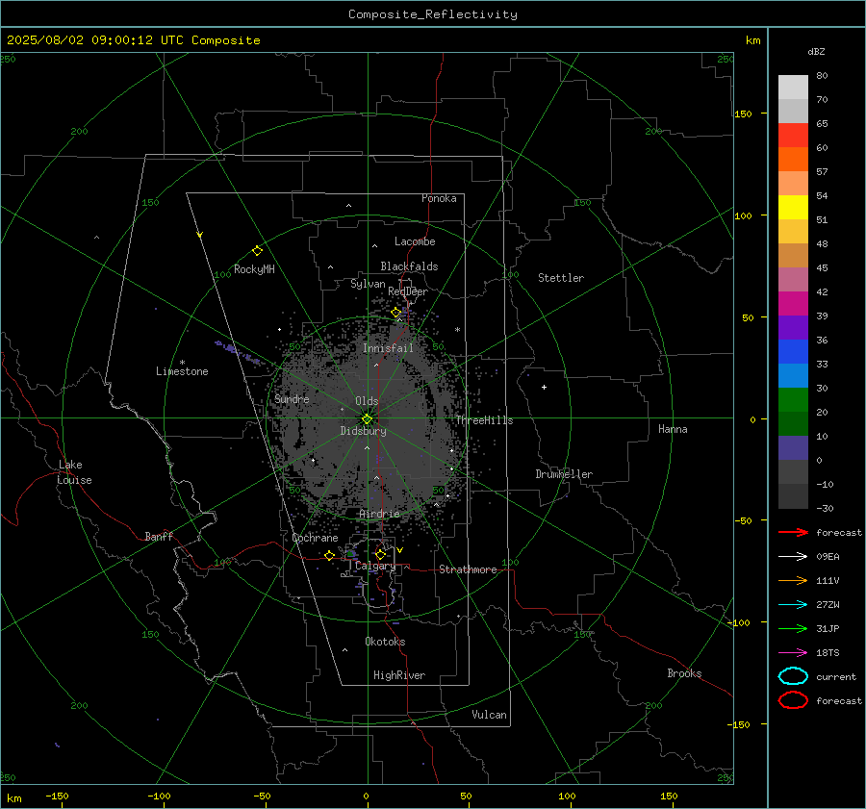
Task: Select the magenta swatch in dBZ scale
Action: 793,304
